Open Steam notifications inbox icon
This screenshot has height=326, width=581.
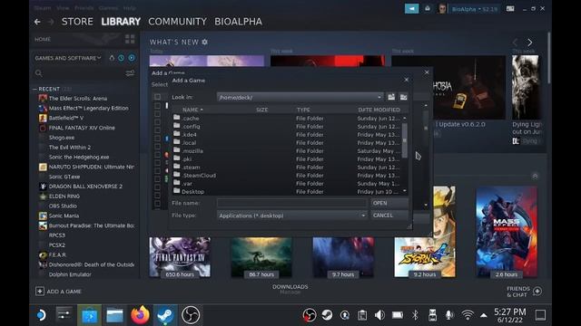(428, 8)
